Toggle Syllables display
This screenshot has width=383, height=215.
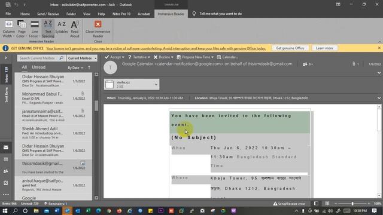click(61, 27)
